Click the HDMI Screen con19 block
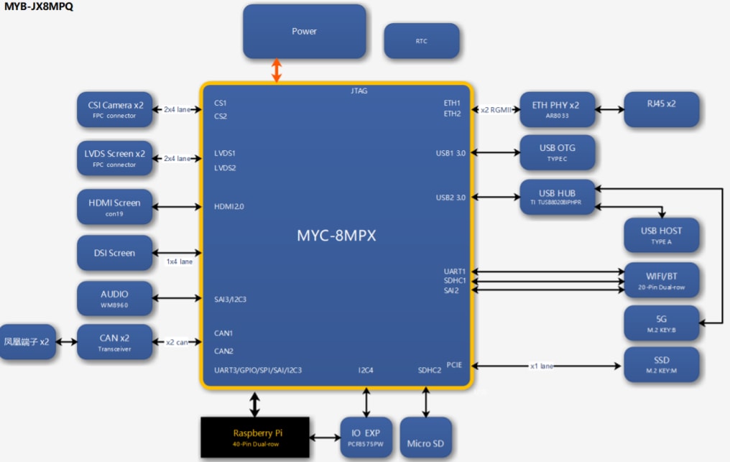730x462 pixels. point(115,207)
